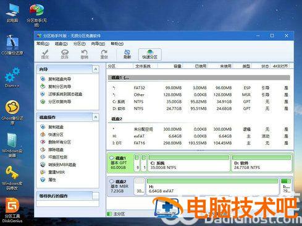Select the 磁盘1 header row in list
This screenshot has width=302, height=226.
[x=199, y=77]
